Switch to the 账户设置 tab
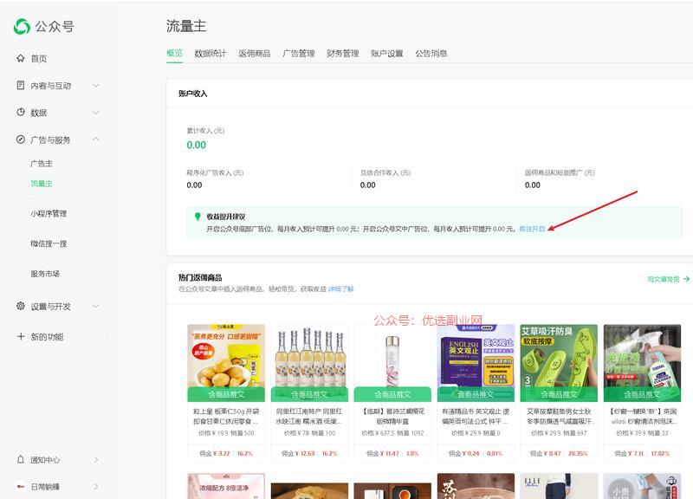The width and height of the screenshot is (693, 499). click(x=386, y=54)
